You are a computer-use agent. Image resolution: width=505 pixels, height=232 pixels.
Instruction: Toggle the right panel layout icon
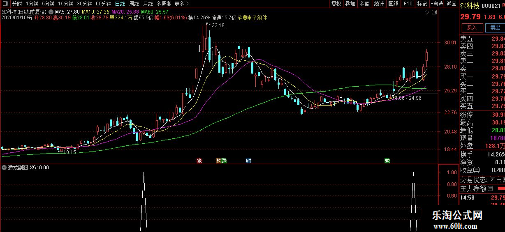coord(434,12)
